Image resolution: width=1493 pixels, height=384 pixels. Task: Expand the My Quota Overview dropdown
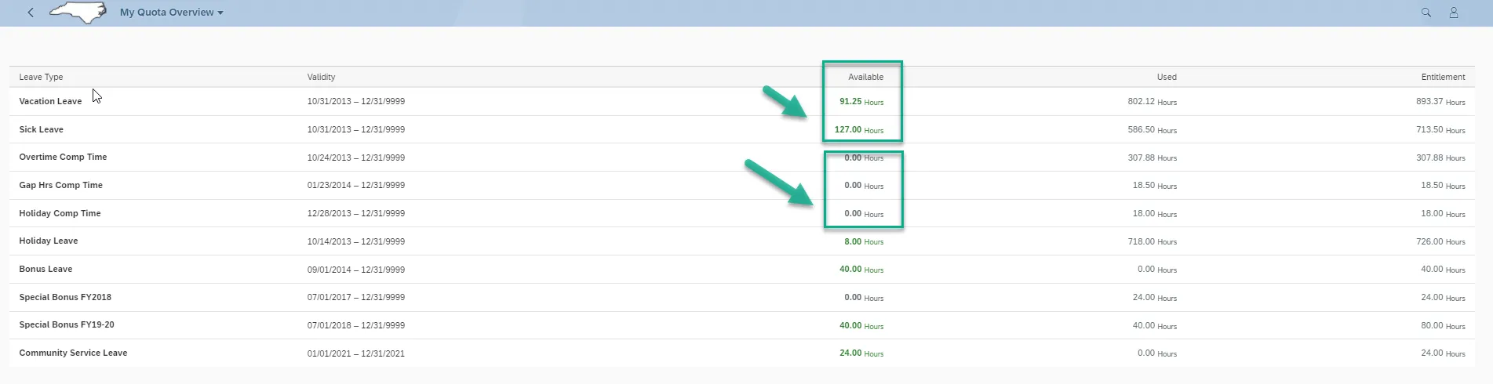click(172, 13)
